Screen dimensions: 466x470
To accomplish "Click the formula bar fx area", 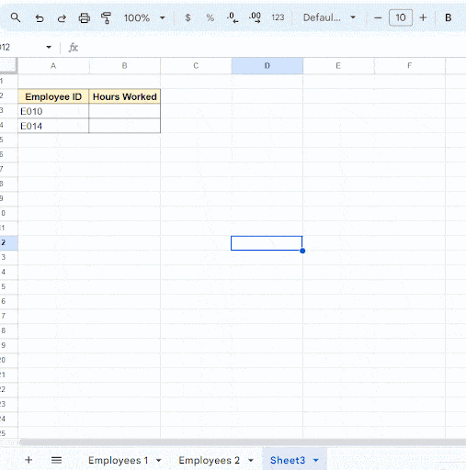I will (x=74, y=48).
